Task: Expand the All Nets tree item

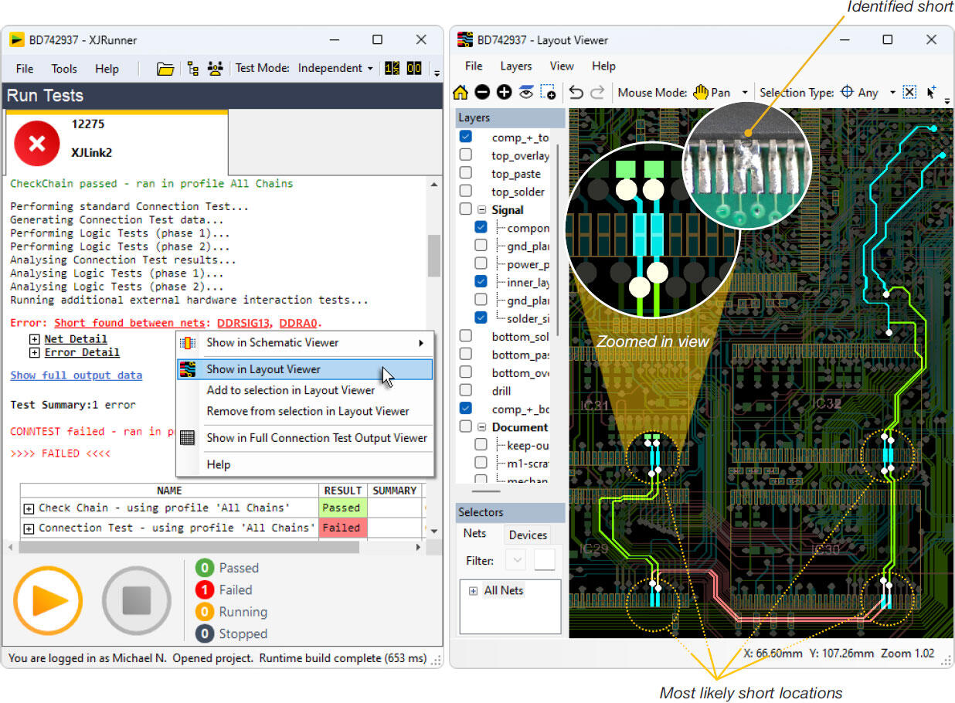Action: [473, 591]
